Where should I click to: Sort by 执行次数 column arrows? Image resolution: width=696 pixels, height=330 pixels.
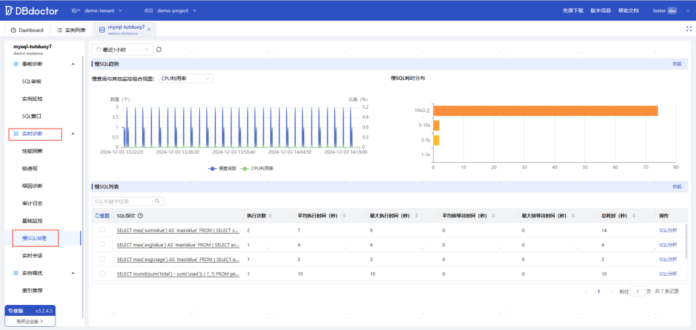pyautogui.click(x=270, y=215)
